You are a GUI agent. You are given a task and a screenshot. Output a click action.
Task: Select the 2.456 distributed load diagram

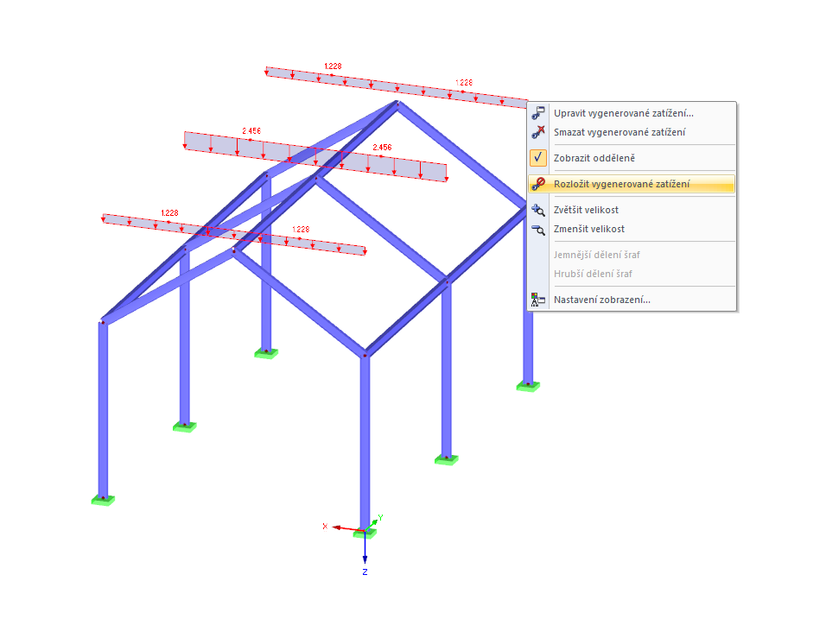tap(315, 157)
